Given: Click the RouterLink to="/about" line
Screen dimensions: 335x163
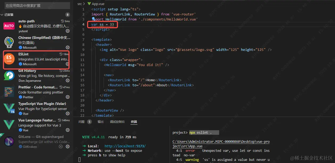Looking at the screenshot, I should tap(151, 85).
